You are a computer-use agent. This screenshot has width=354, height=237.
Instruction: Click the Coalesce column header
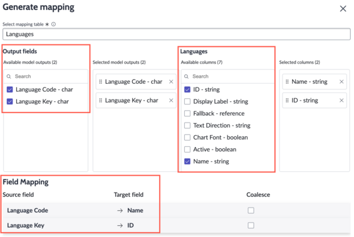[258, 194]
